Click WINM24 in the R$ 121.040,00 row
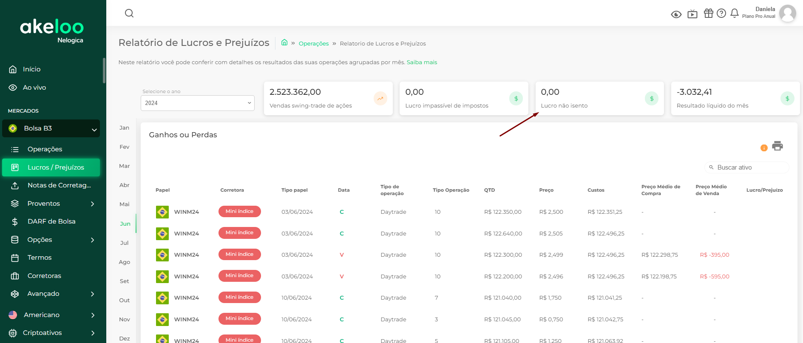This screenshot has width=803, height=343. pyautogui.click(x=187, y=298)
